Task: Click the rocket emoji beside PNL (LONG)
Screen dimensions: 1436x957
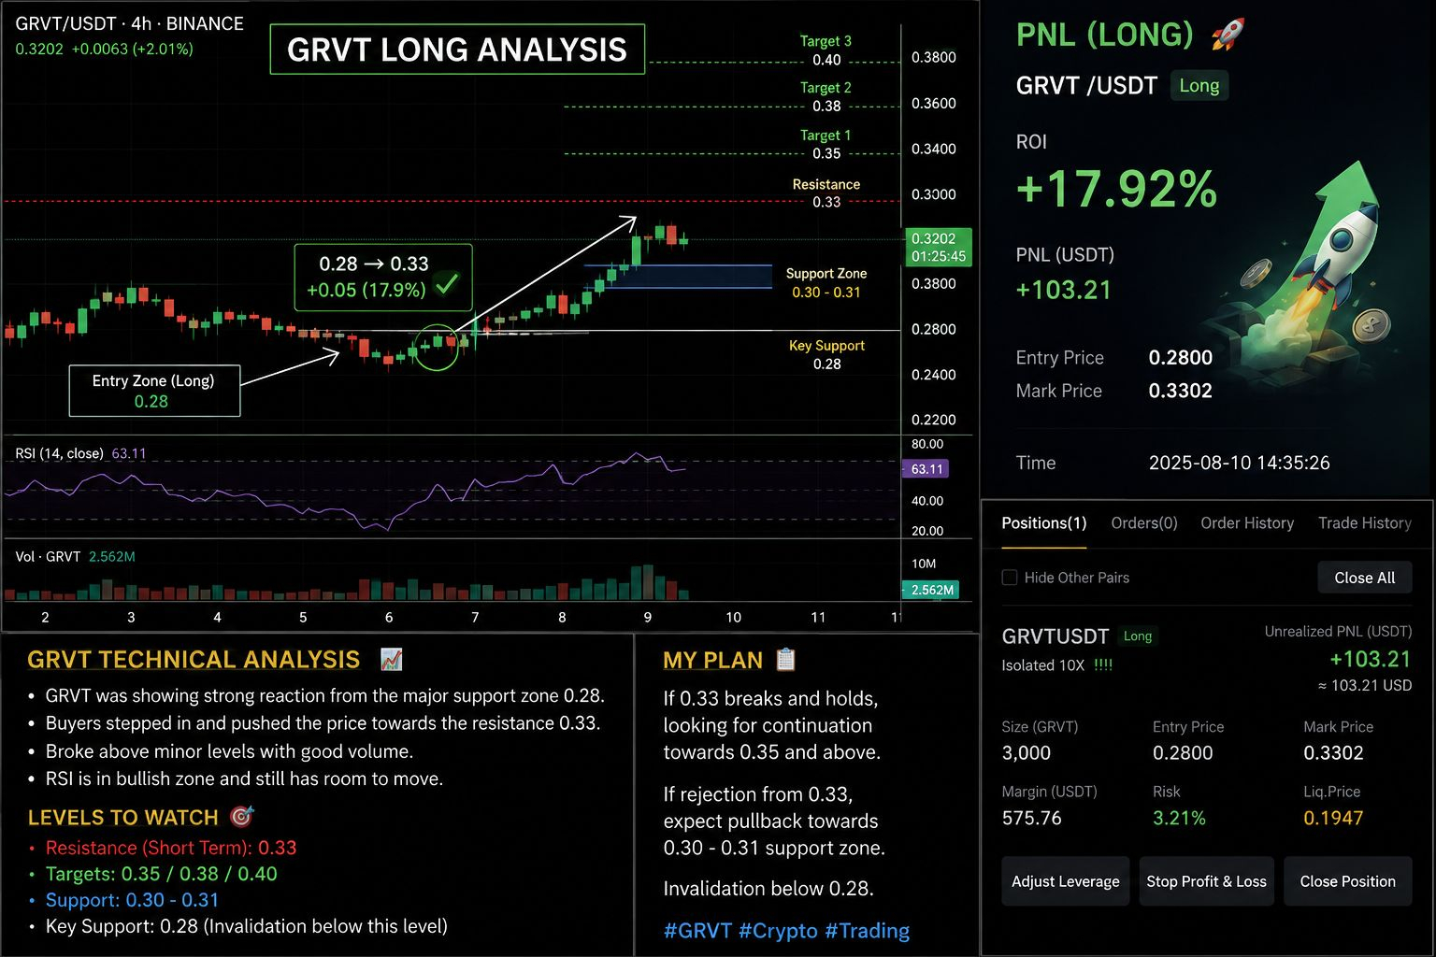Action: [1228, 35]
